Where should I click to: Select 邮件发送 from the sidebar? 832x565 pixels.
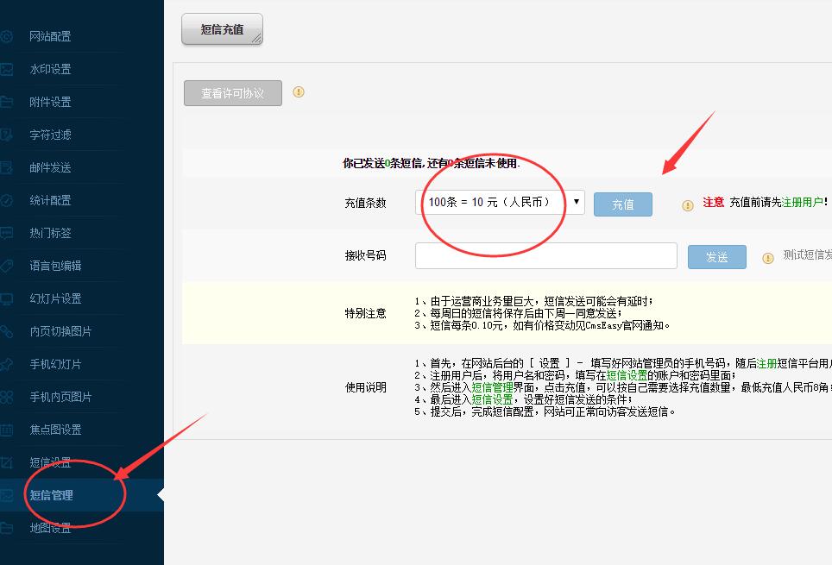point(50,167)
